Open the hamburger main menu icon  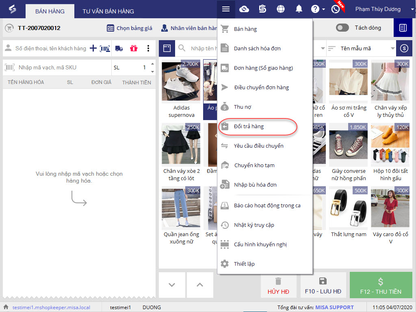[x=226, y=9]
